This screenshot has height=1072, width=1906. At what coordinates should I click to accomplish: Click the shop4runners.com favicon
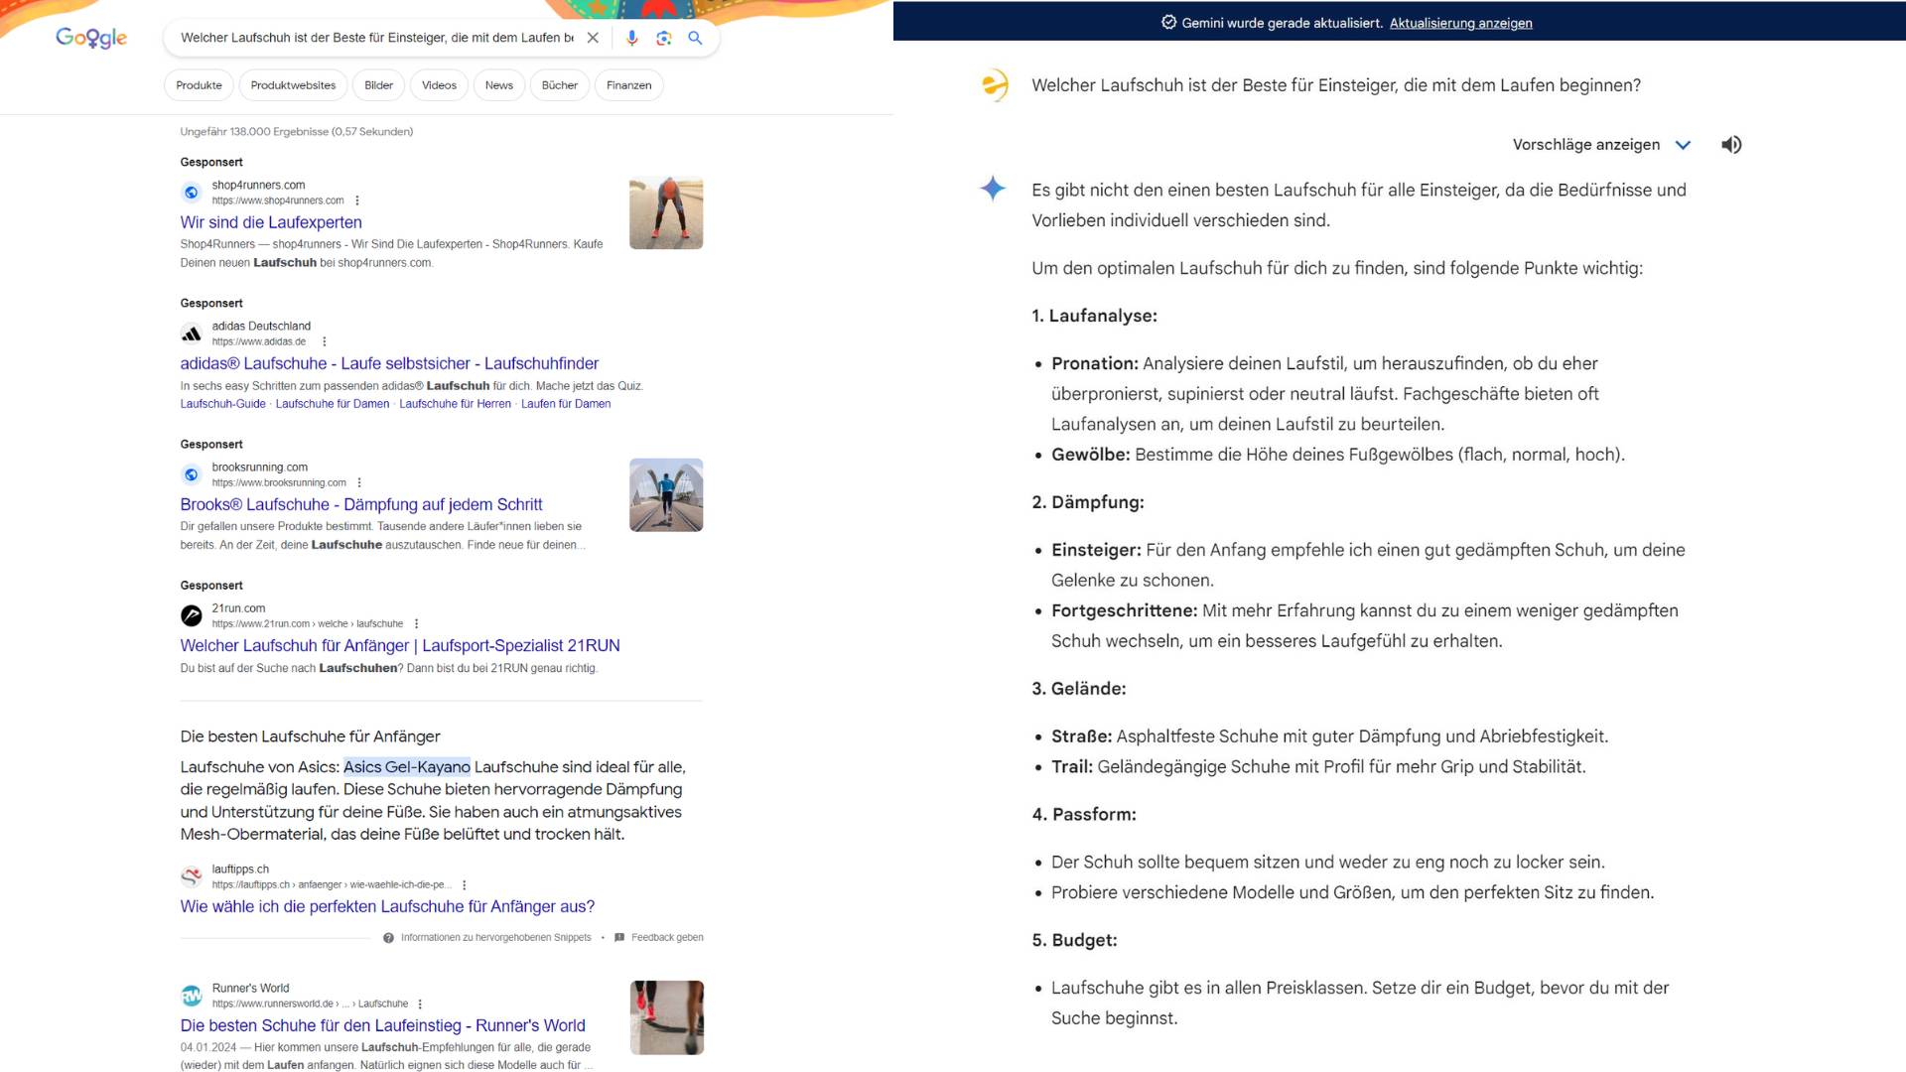tap(192, 193)
